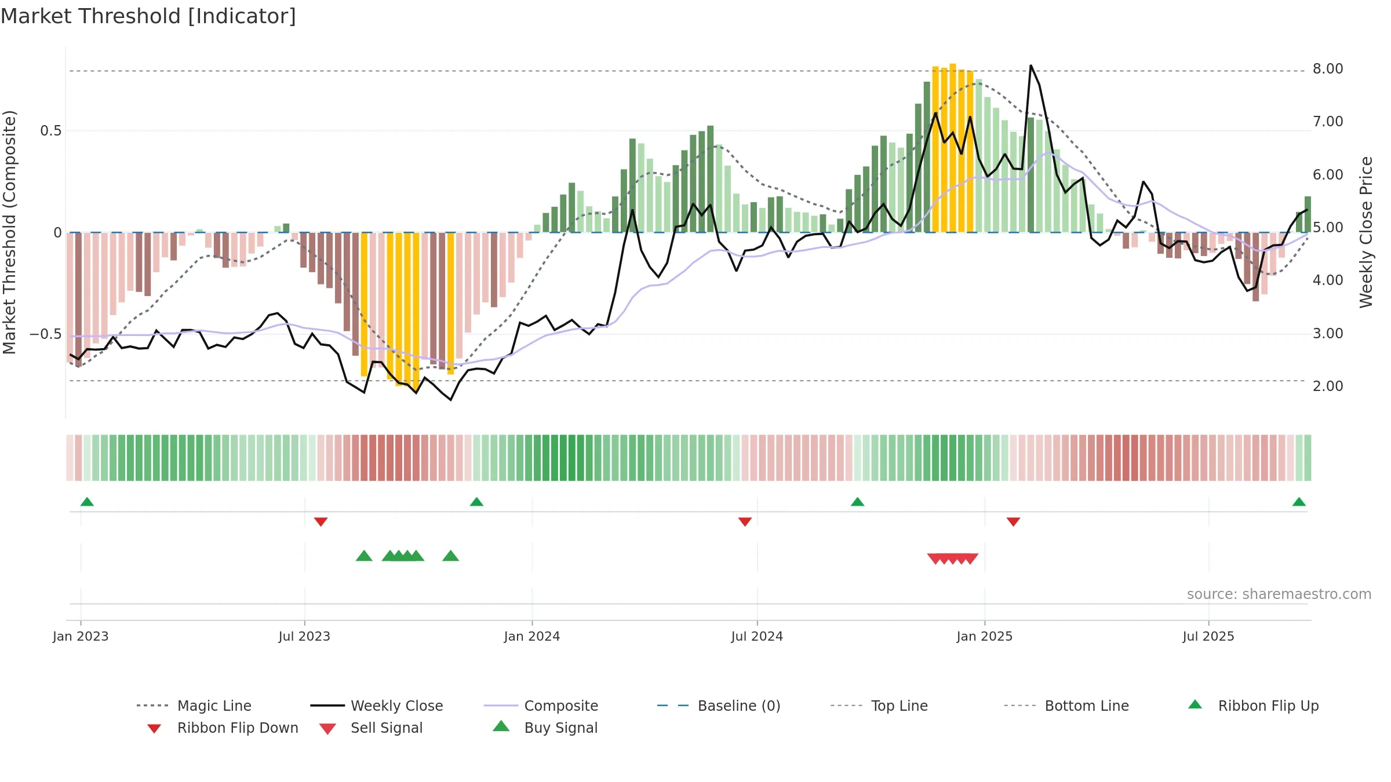Screen dimensions: 1391x782
Task: Click the 6.00 price axis tick label
Action: point(1328,175)
